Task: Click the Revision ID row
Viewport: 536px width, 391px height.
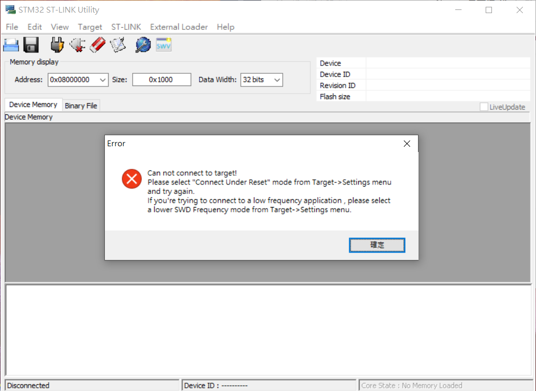Action: click(424, 85)
